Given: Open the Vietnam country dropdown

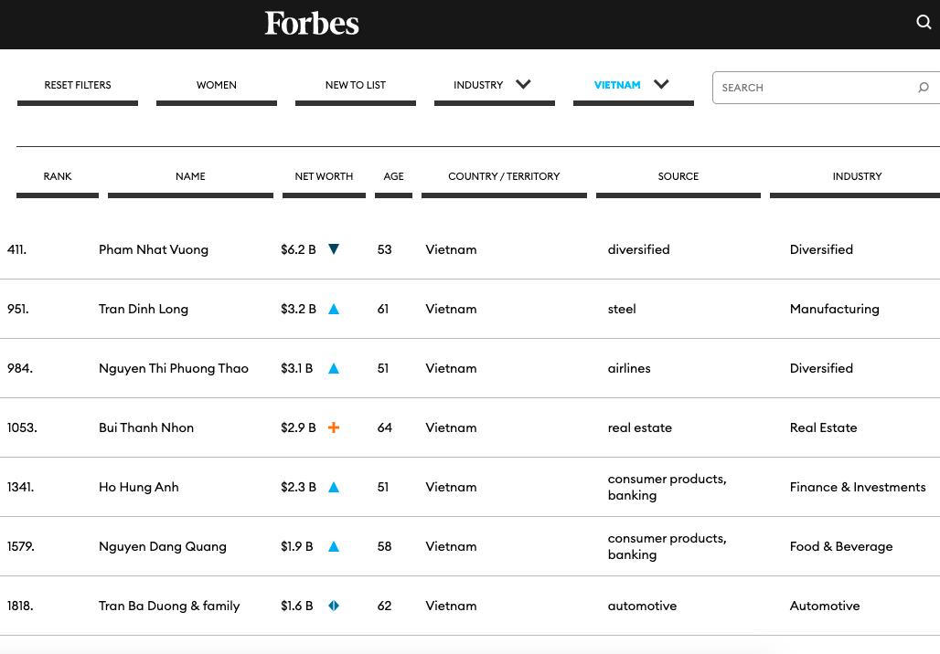Looking at the screenshot, I should click(x=633, y=85).
